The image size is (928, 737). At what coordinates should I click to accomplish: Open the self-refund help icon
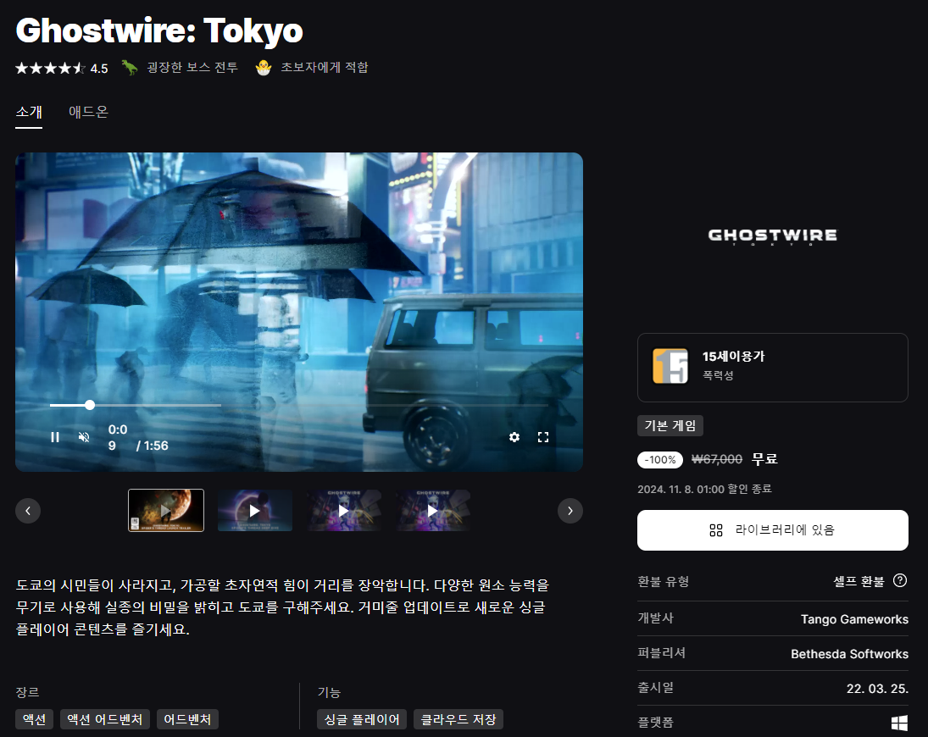point(900,581)
